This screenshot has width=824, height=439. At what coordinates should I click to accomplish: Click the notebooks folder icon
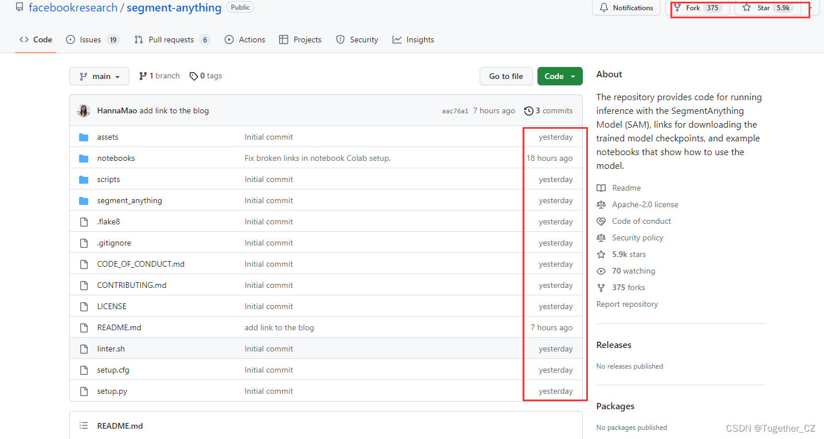pos(84,159)
